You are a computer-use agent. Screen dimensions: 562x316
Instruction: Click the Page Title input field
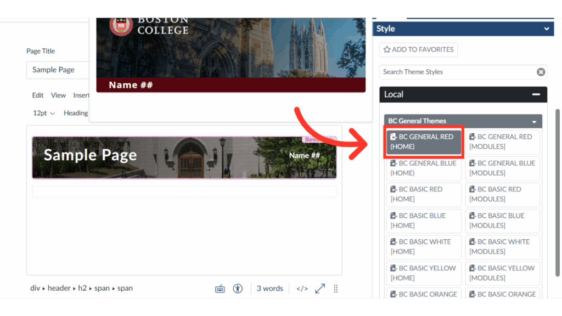58,70
